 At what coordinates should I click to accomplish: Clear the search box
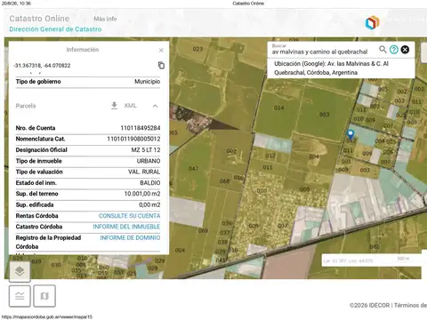pos(405,50)
